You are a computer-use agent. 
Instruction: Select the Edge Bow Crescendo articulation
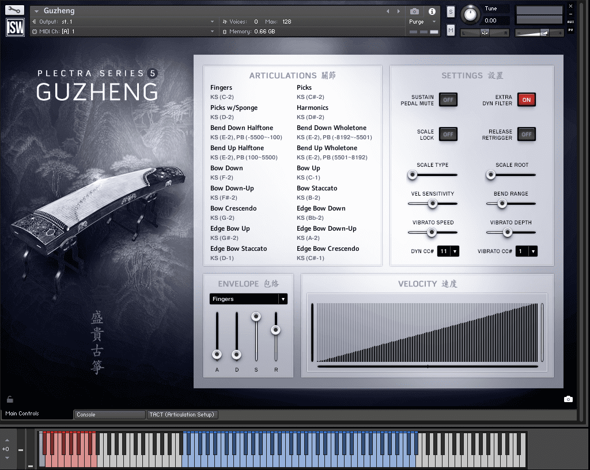(328, 249)
